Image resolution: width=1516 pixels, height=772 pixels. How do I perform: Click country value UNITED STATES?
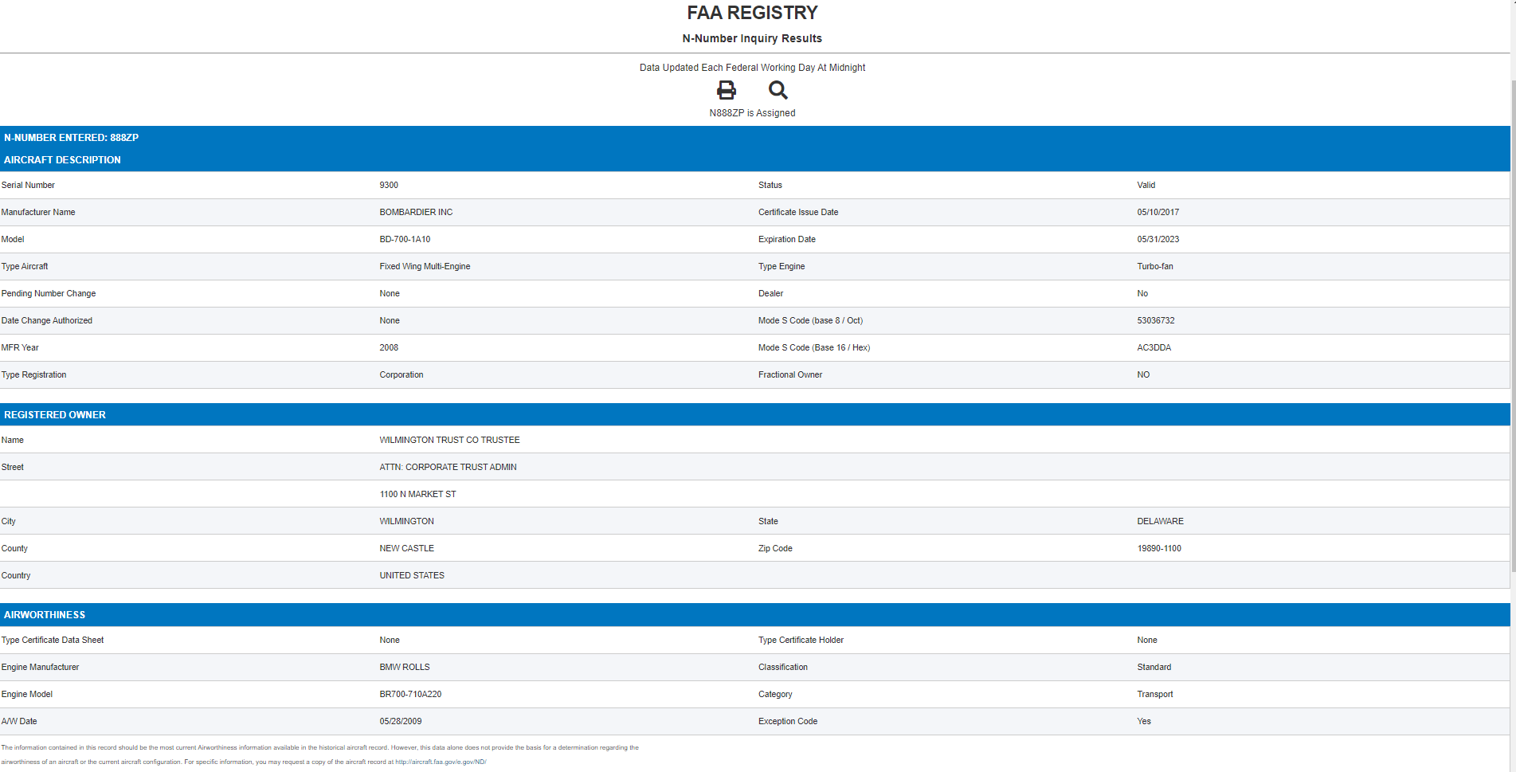coord(412,575)
